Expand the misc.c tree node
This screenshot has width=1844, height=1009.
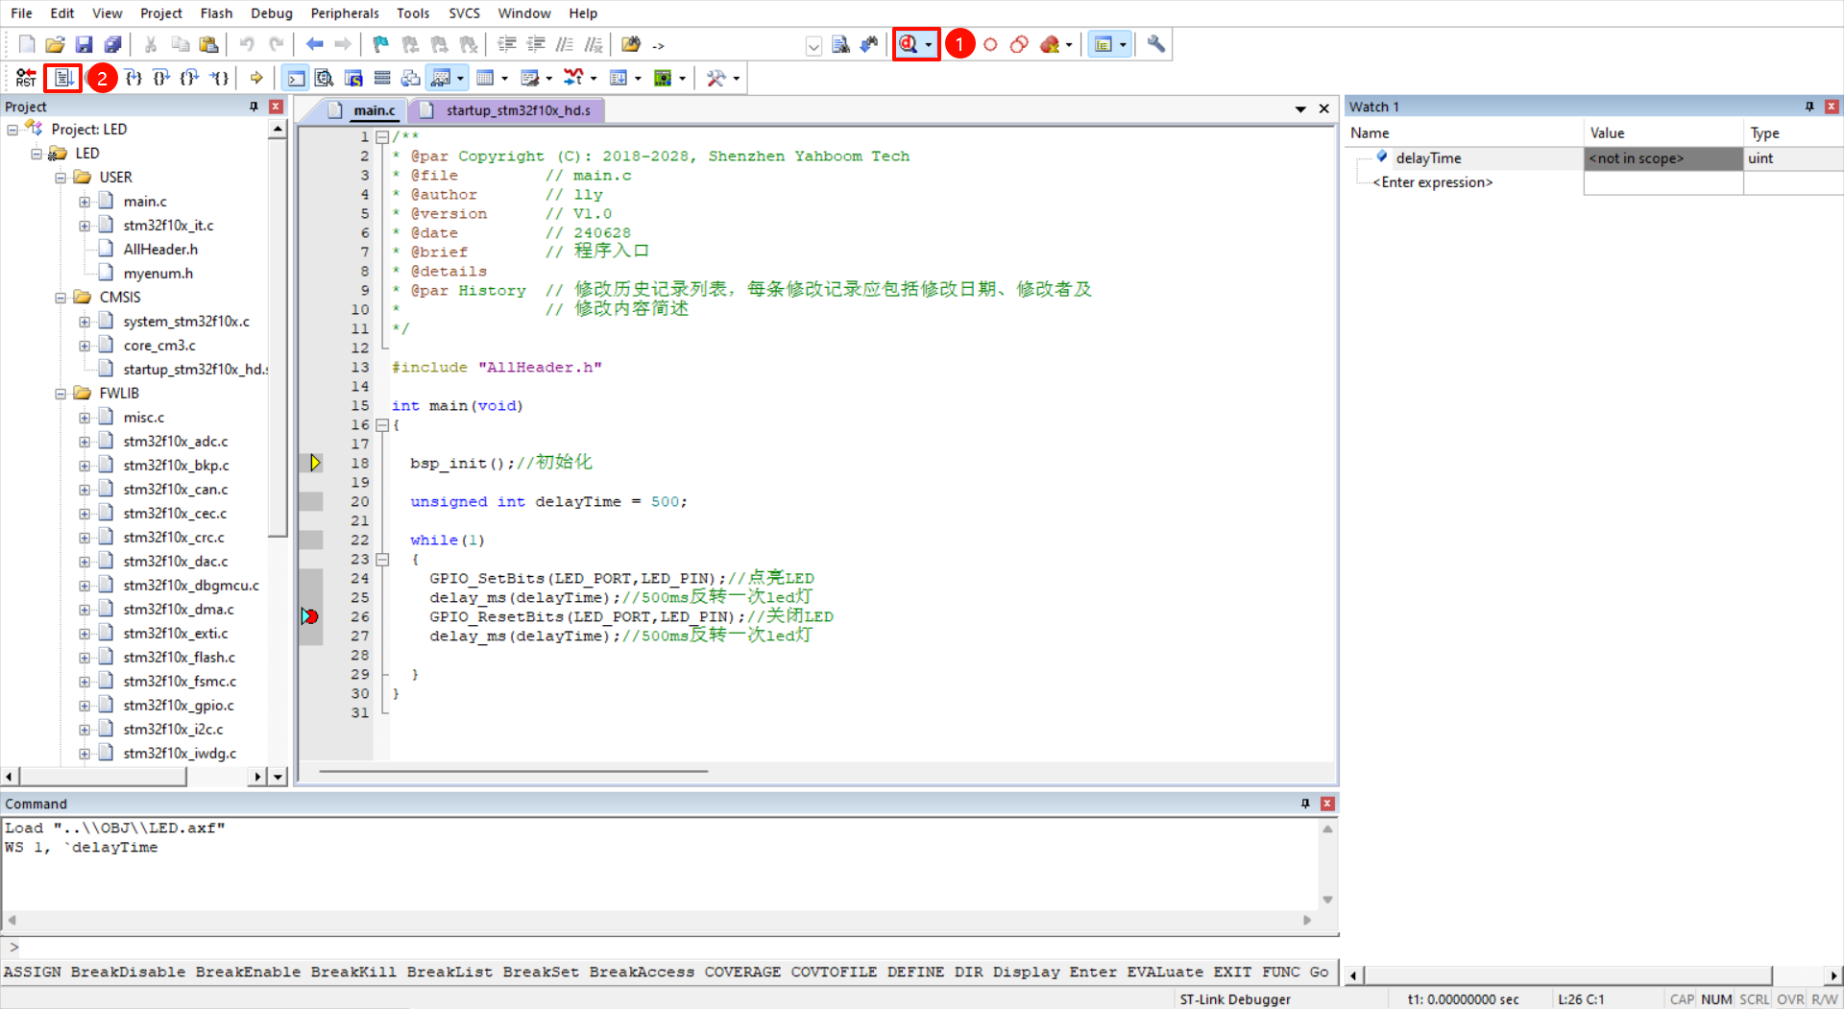[85, 418]
